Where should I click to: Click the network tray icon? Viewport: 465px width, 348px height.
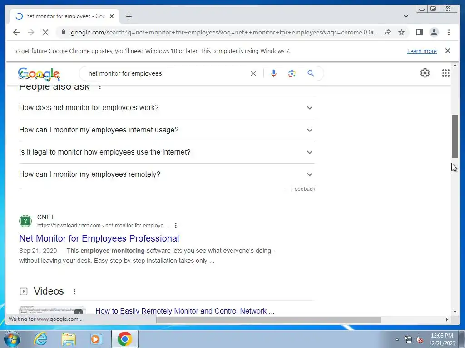pyautogui.click(x=408, y=340)
